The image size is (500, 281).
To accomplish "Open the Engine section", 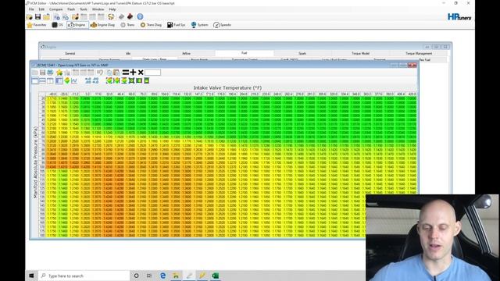I will 77,25.
